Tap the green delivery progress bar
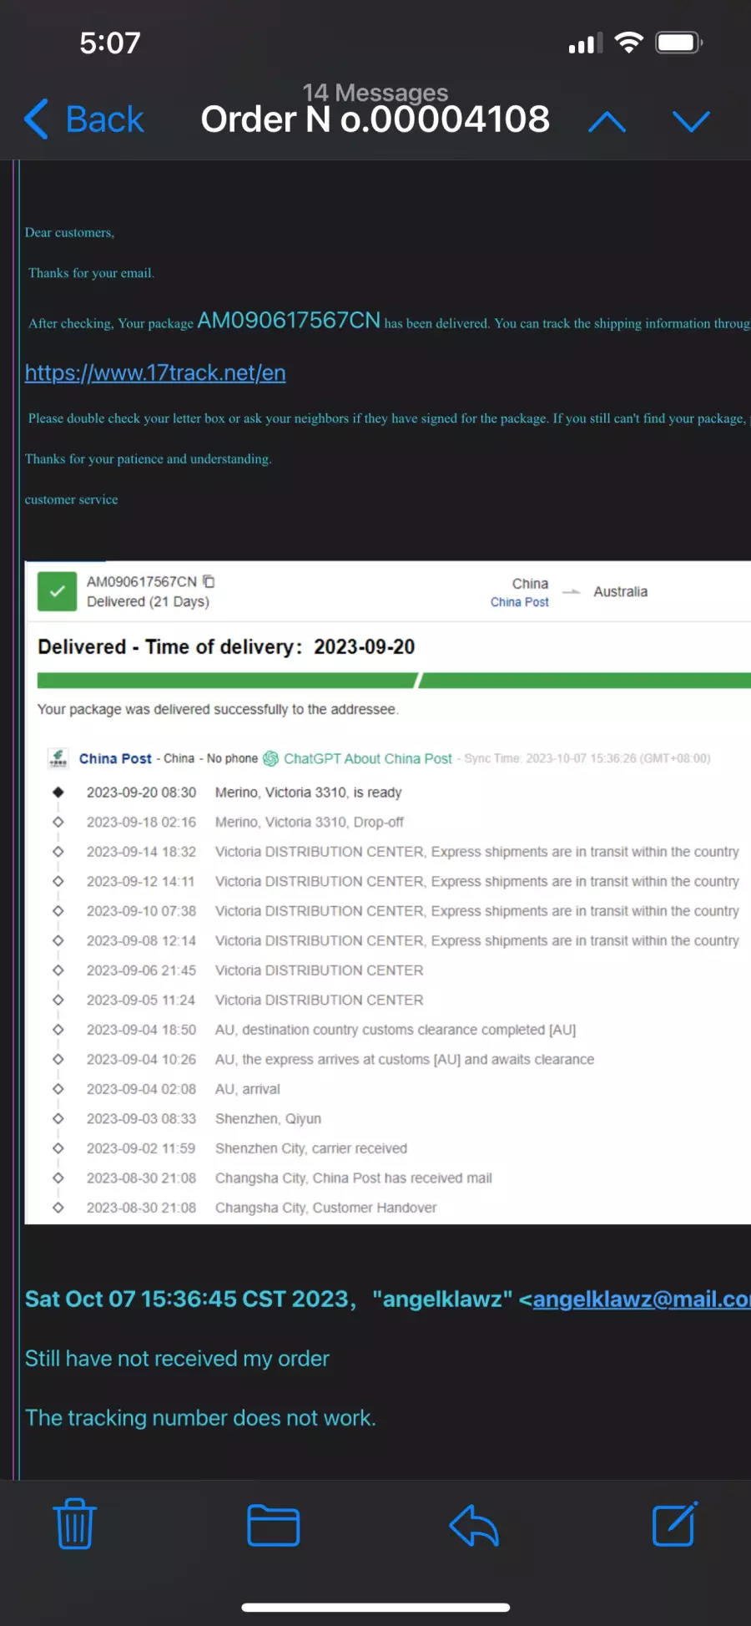 click(394, 681)
